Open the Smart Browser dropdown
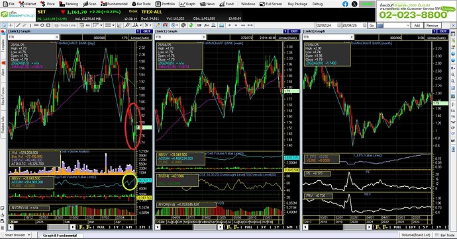The width and height of the screenshot is (457, 239). (x=17, y=235)
